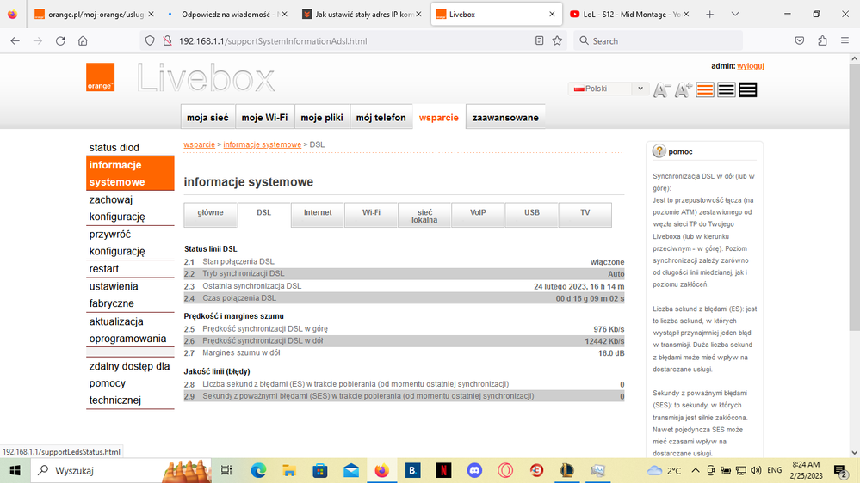Decrease font size with A- icon
This screenshot has height=483, width=860.
tap(661, 89)
